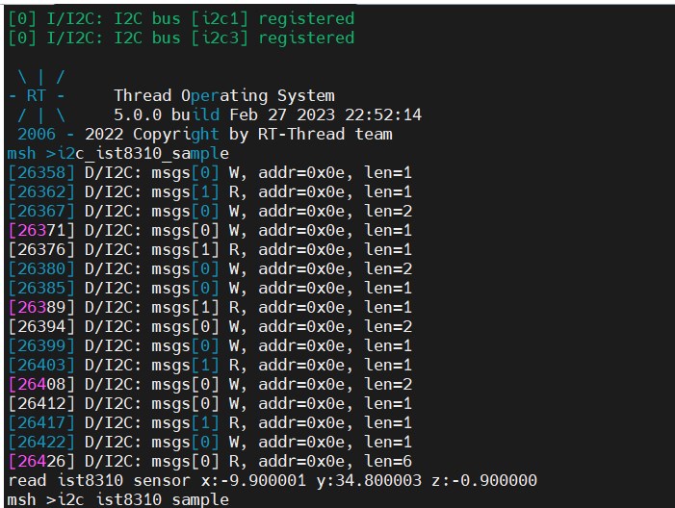675x508 pixels.
Task: Click the 'read ist8310 sensor' result line
Action: pyautogui.click(x=273, y=480)
